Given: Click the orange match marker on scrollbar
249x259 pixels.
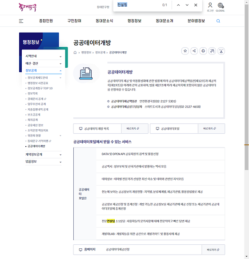Looking at the screenshot, I should coord(246,145).
